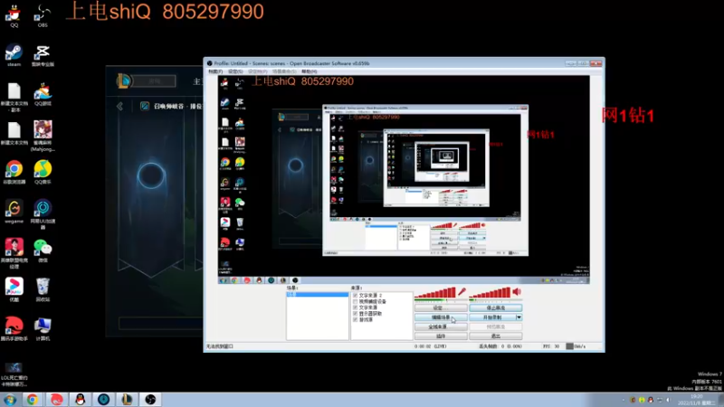Click the 全域来源... global sources button
The image size is (724, 407).
[441, 327]
